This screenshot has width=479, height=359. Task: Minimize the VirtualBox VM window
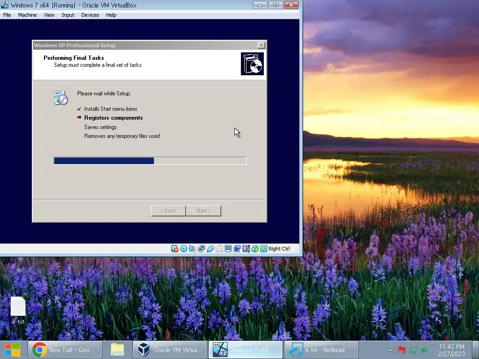260,5
